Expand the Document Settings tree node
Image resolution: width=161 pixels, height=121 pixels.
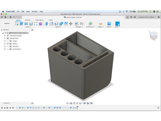tap(5, 36)
